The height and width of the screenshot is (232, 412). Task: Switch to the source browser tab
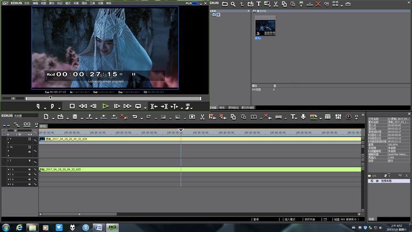point(248,108)
